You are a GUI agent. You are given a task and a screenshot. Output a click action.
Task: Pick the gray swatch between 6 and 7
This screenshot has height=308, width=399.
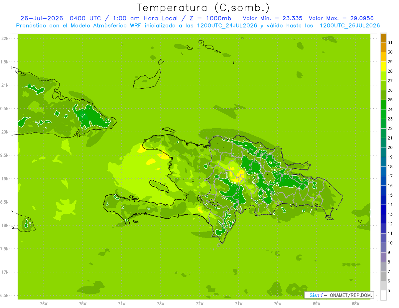point(383,276)
